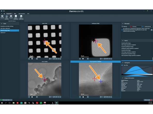This screenshot has width=153, height=114.
Task: Zoom in the Hole image with plus
Action: pyautogui.click(x=37, y=97)
